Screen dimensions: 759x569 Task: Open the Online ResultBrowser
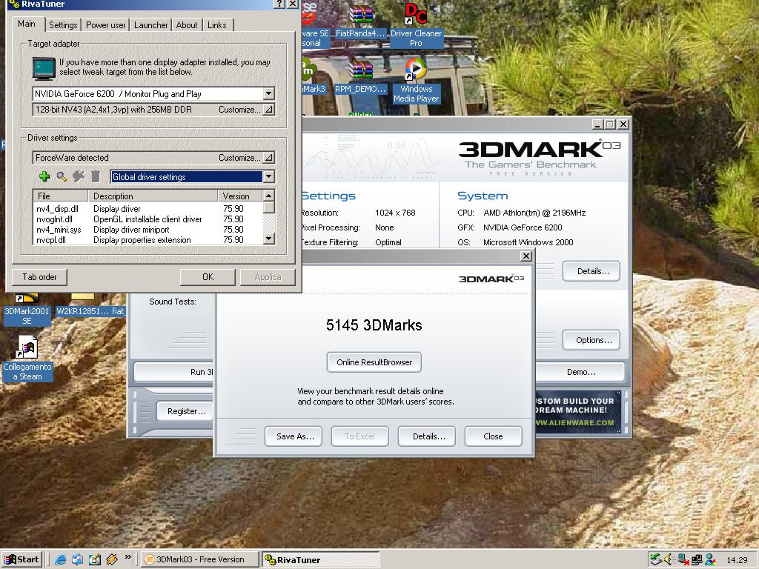click(374, 362)
